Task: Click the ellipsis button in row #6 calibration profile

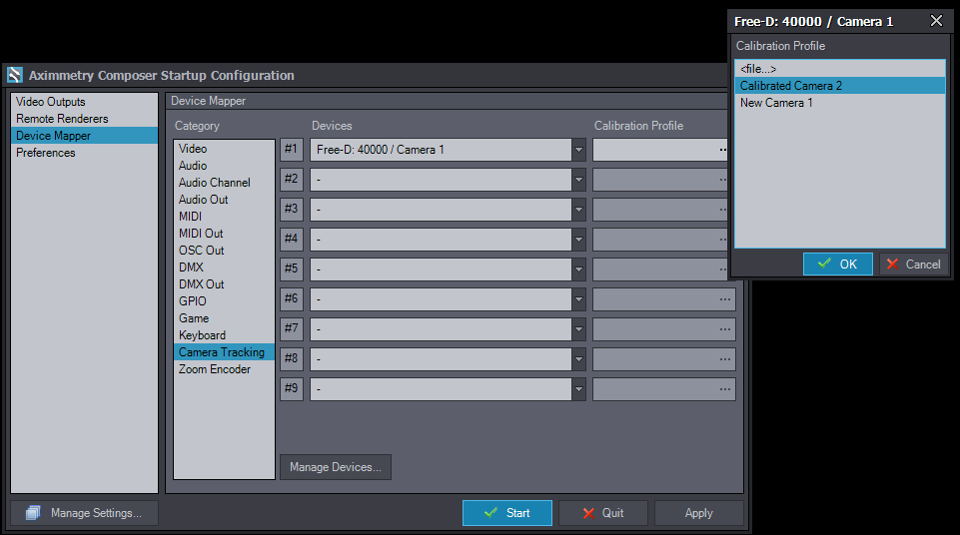Action: (x=723, y=299)
